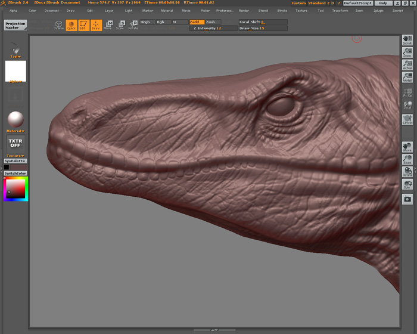Open the Stroke menu
417x334 pixels.
(x=282, y=11)
